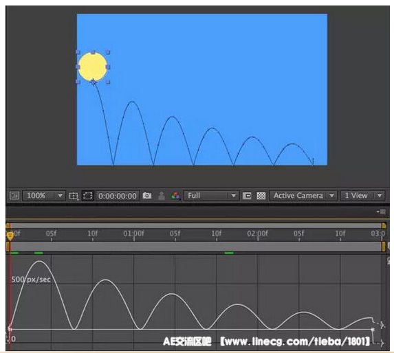Open the Full resolution dropdown

(x=211, y=196)
